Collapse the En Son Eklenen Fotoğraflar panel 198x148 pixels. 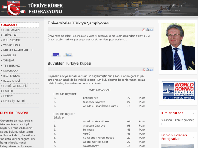point(193,137)
